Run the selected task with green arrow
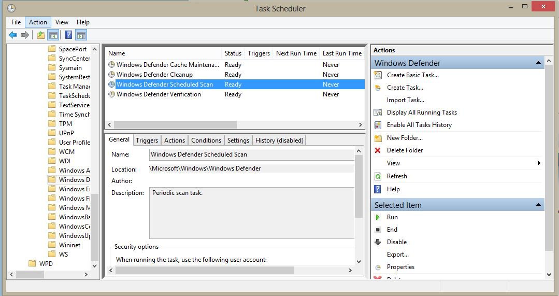The height and width of the screenshot is (296, 559). [378, 217]
